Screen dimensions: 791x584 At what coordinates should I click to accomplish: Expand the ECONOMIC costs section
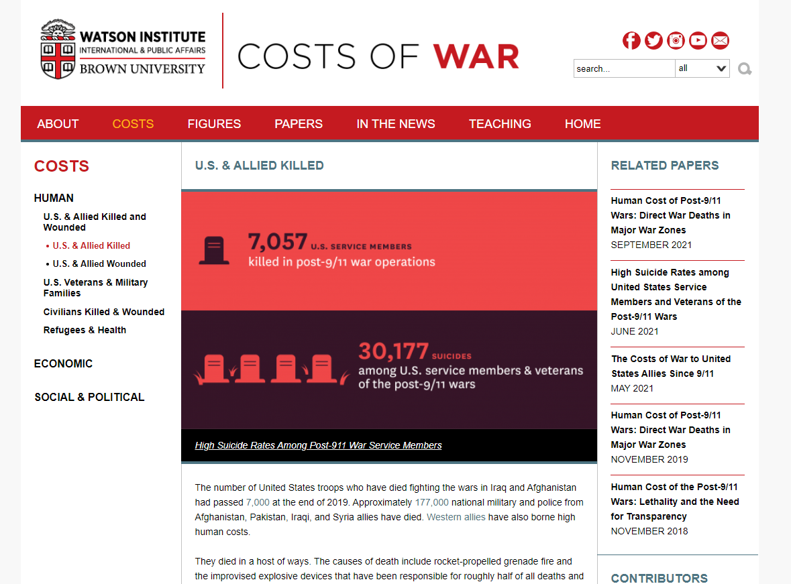(x=63, y=363)
